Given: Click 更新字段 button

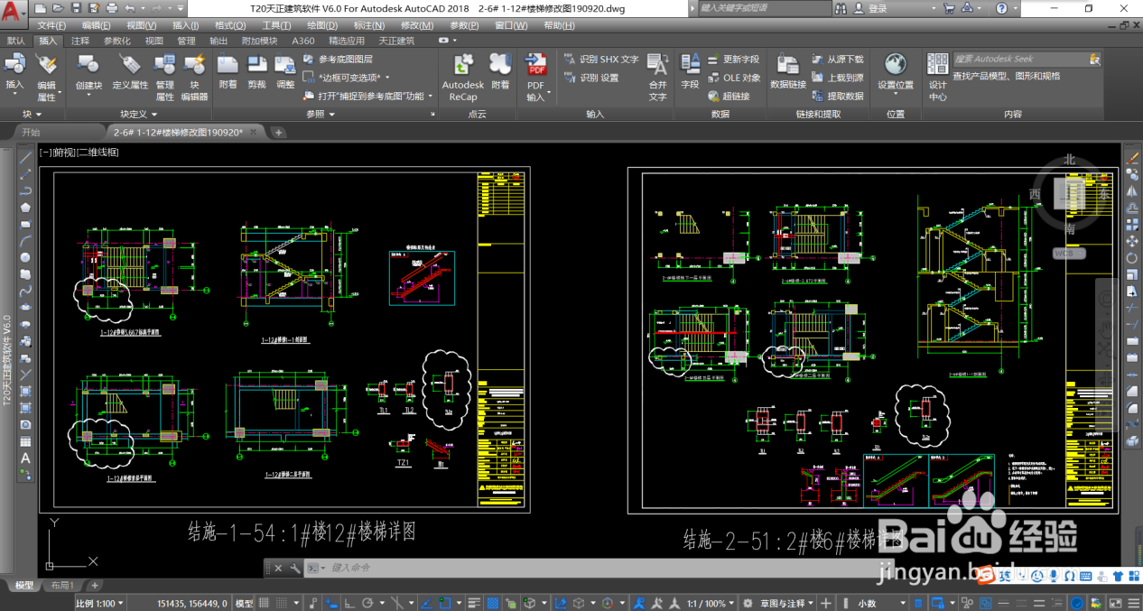Looking at the screenshot, I should click(732, 60).
